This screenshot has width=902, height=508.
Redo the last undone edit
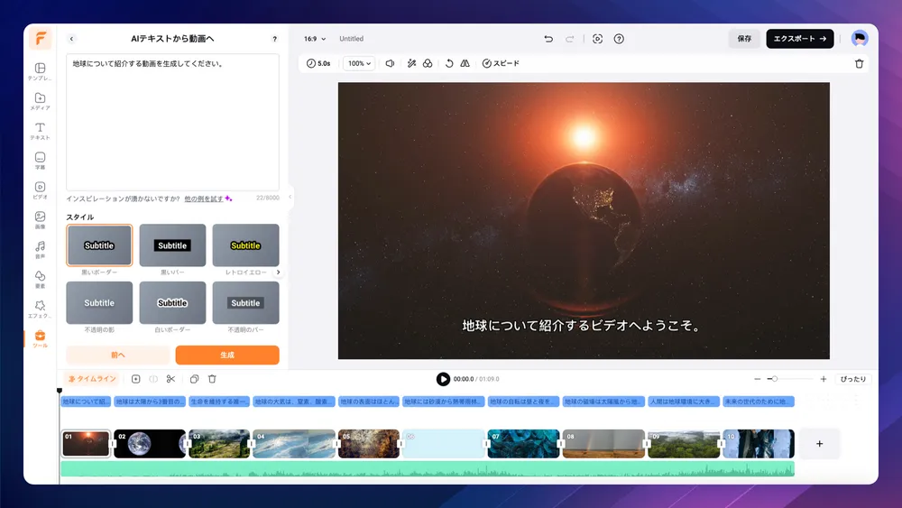pyautogui.click(x=569, y=39)
